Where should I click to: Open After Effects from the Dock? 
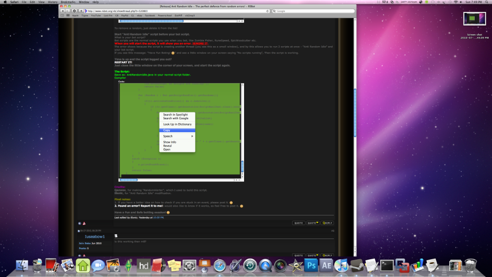(x=326, y=265)
